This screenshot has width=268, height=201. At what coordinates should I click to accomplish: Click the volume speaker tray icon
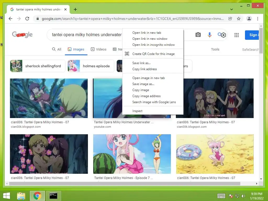tap(243, 196)
